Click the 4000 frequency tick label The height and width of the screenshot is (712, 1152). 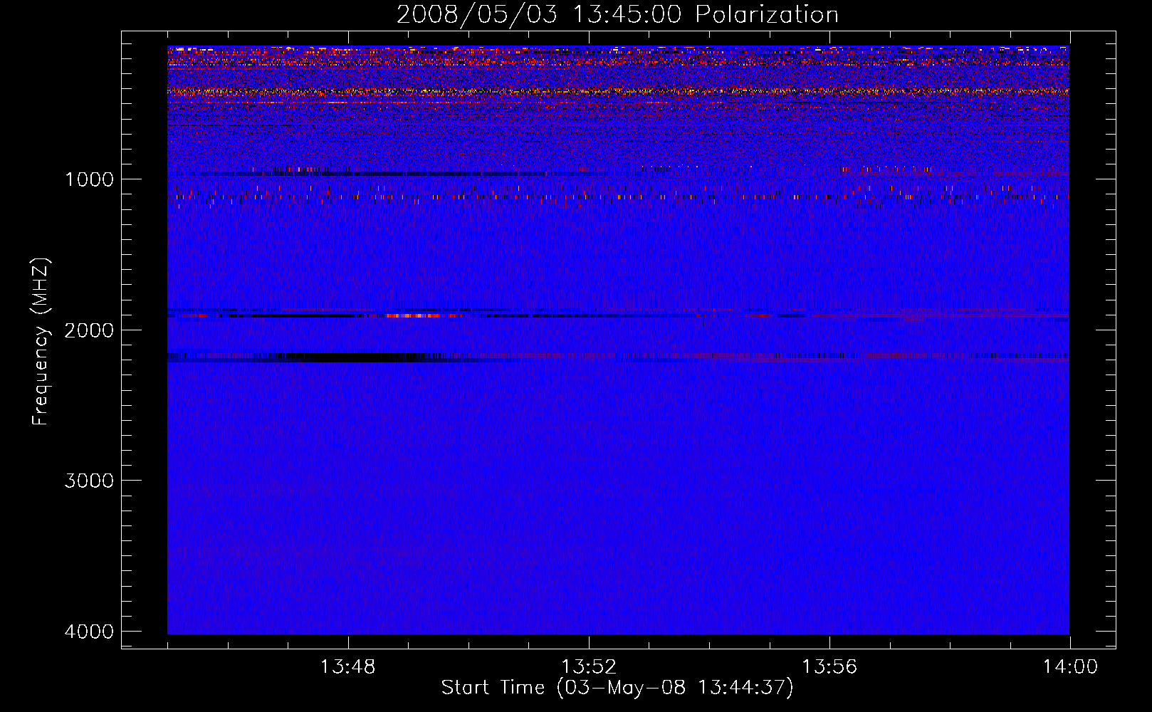[89, 632]
